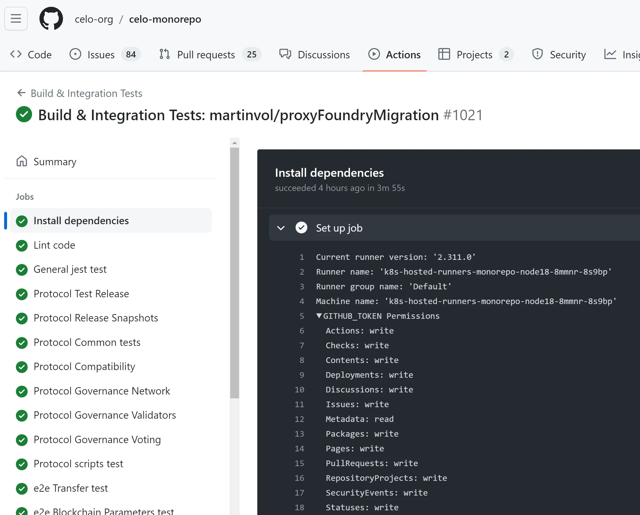
Task: Select Protocol Governance Voting job
Action: coord(97,439)
